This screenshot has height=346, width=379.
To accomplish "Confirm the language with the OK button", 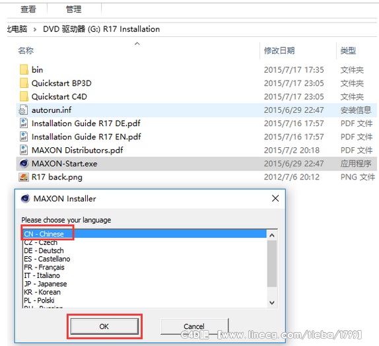I will [x=104, y=326].
